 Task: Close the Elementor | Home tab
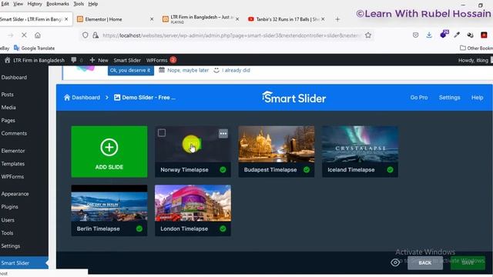[152, 19]
